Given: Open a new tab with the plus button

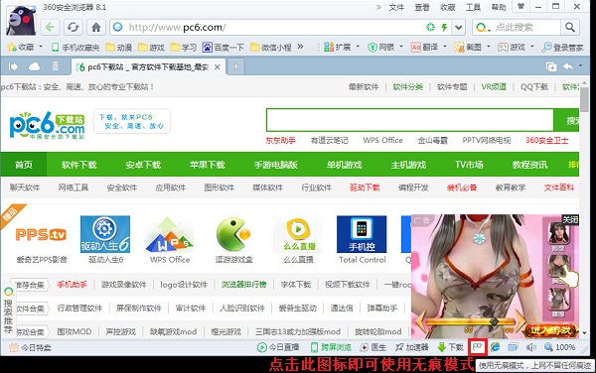Looking at the screenshot, I should tap(235, 66).
